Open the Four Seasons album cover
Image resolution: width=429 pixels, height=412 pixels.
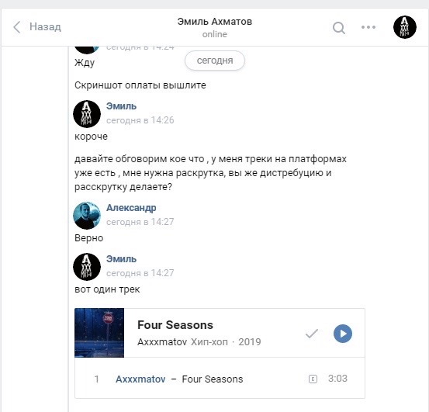pos(99,333)
